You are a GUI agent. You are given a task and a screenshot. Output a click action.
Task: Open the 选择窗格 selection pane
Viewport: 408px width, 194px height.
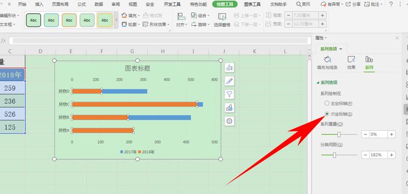pyautogui.click(x=222, y=20)
